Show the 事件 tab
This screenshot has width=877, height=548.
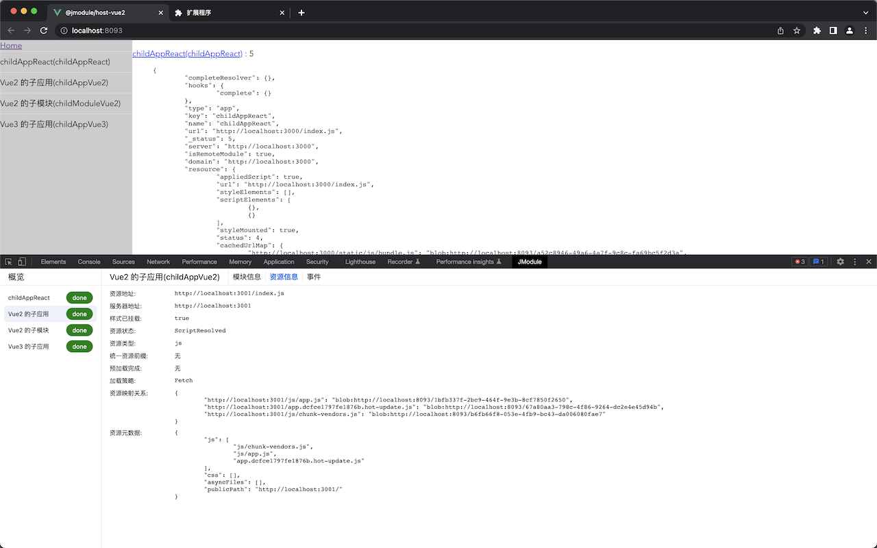coord(314,277)
